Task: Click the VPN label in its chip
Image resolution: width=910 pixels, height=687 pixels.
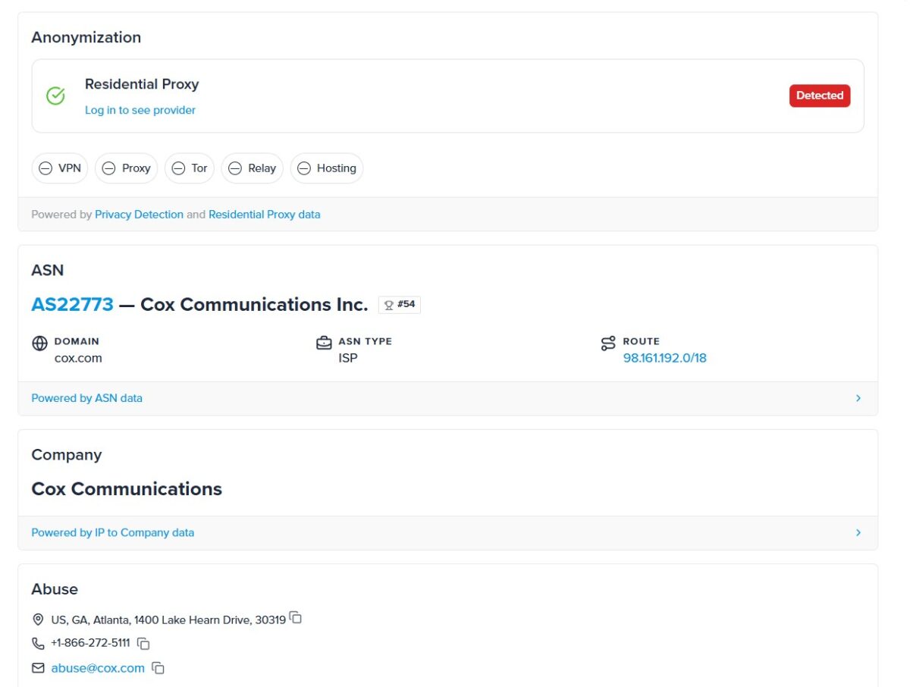Action: (x=70, y=168)
